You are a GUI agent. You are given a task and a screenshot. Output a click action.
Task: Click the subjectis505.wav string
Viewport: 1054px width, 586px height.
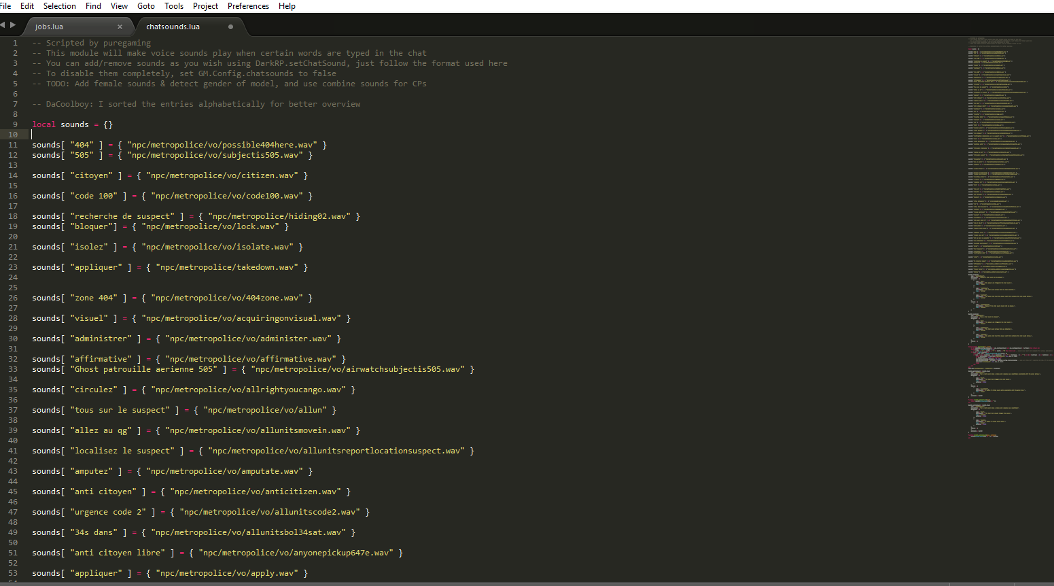(215, 155)
